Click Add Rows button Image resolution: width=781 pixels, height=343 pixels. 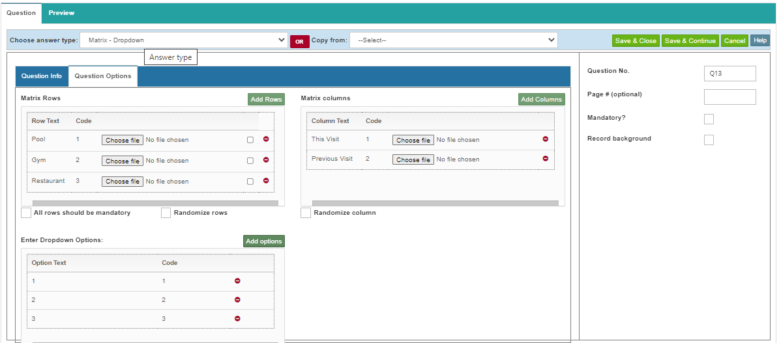point(267,100)
